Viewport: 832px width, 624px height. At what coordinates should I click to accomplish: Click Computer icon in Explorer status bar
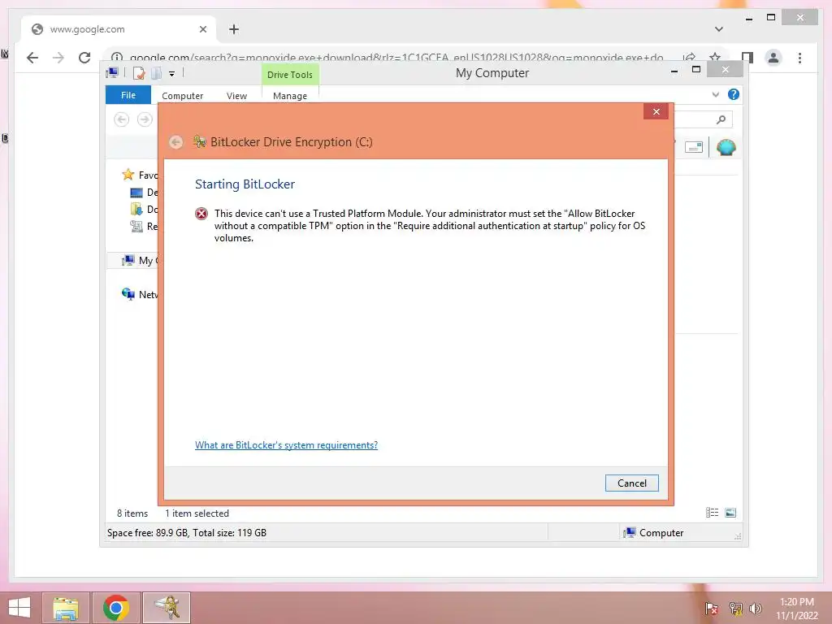point(630,533)
